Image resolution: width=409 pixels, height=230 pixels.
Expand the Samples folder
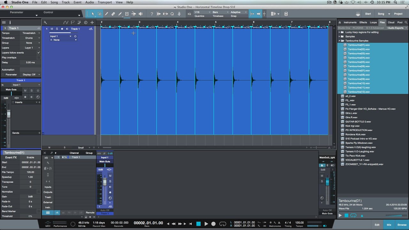coord(339,36)
